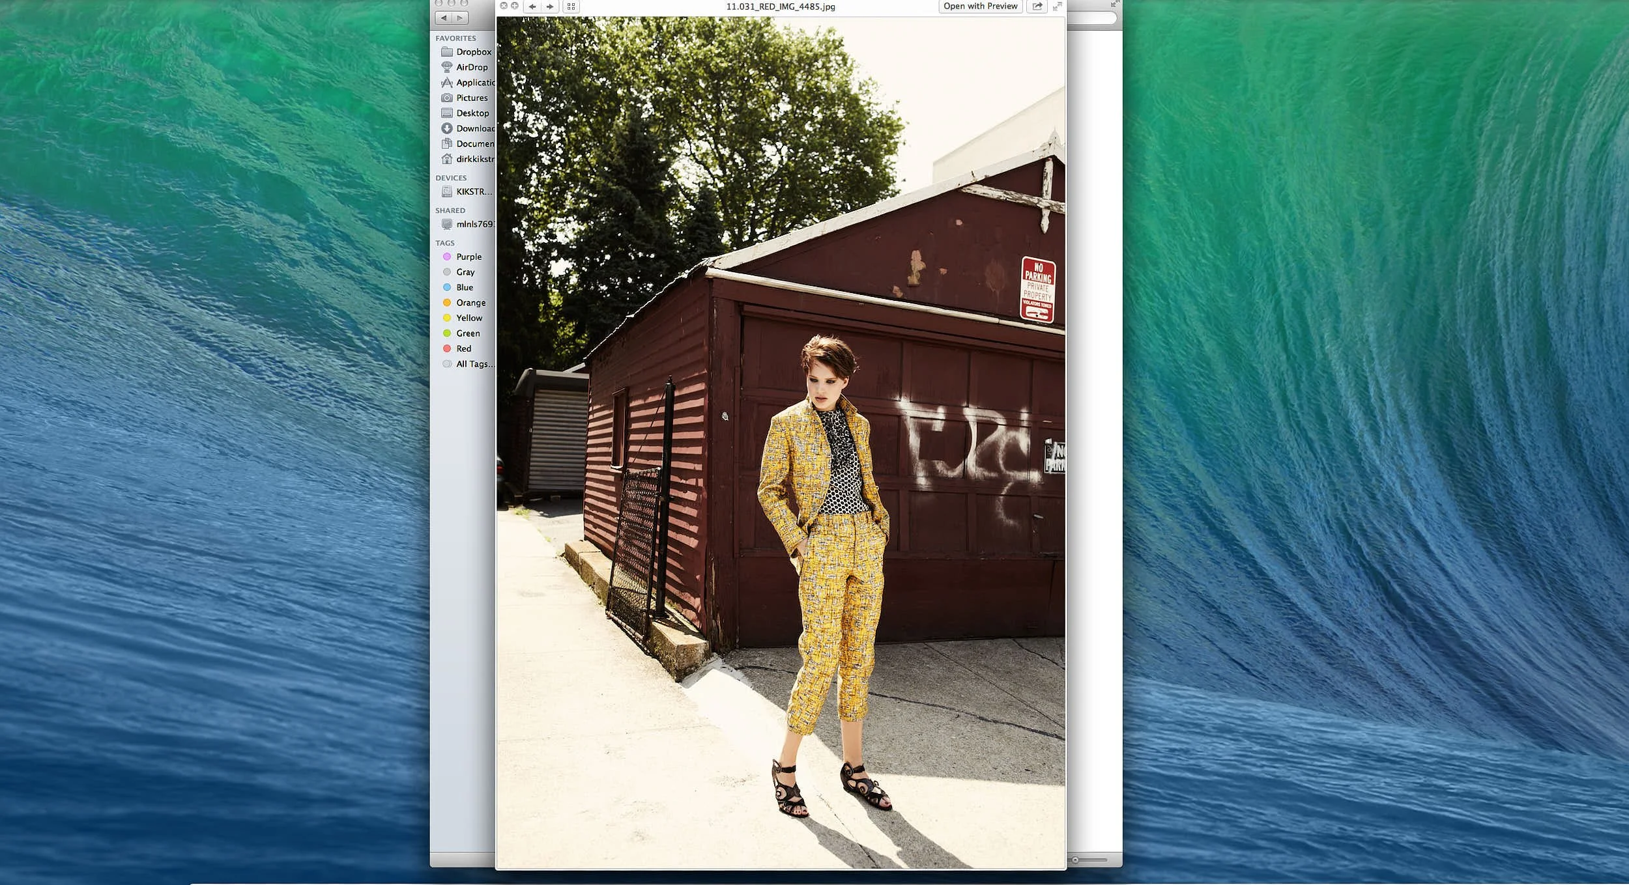Screen dimensions: 1629x885
Task: Click the Quick Look previous item arrow
Action: pos(532,7)
